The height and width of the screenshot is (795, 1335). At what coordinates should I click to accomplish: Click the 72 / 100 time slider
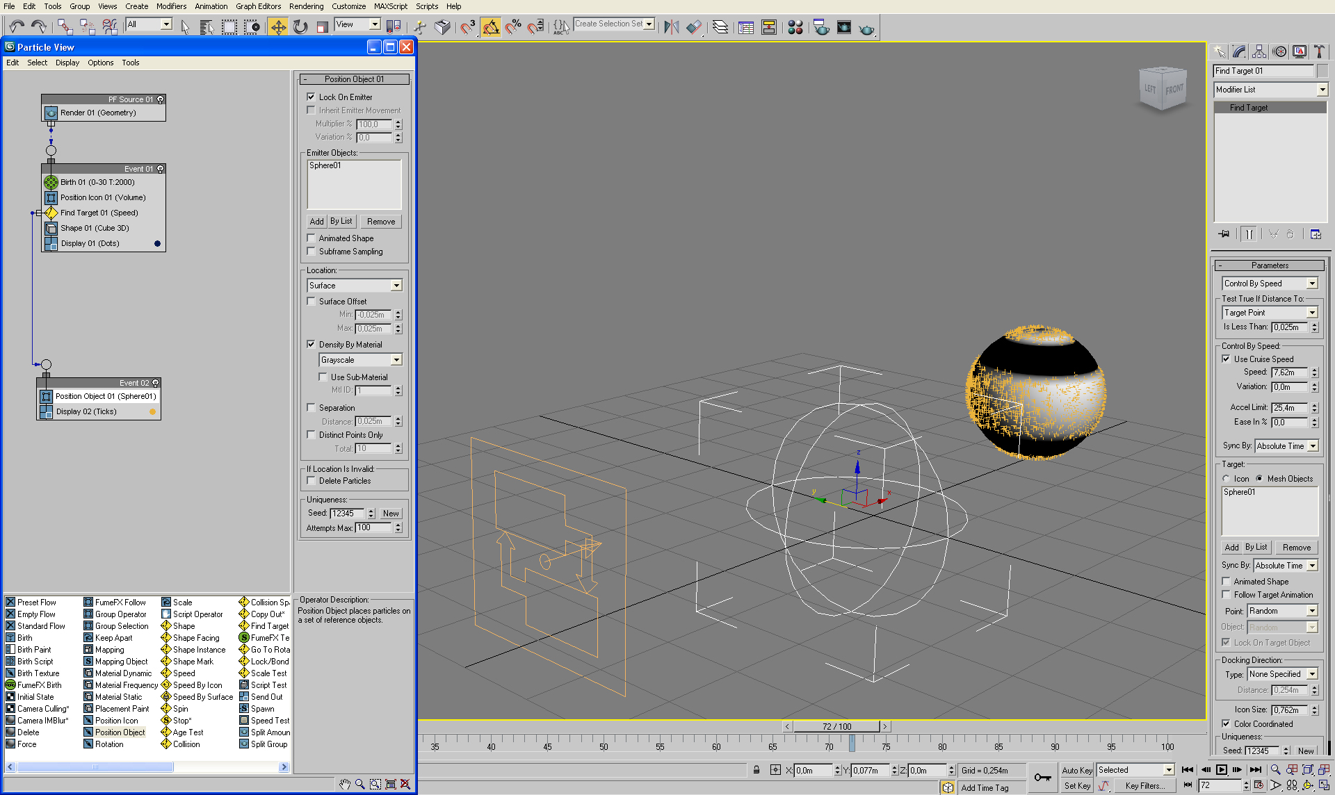[836, 727]
